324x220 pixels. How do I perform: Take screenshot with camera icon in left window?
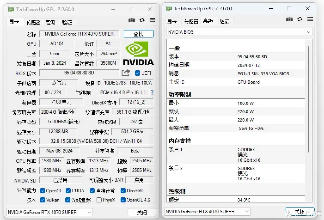coord(132,20)
